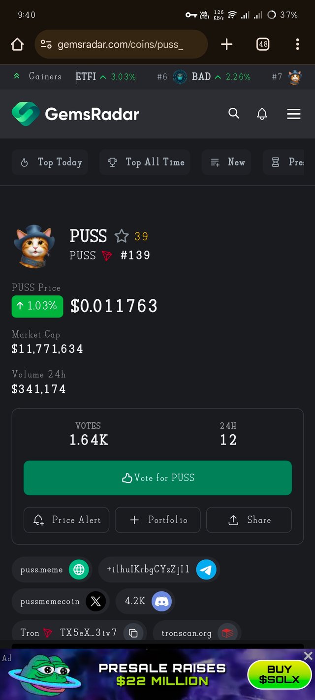Image resolution: width=315 pixels, height=700 pixels.
Task: Close the bottom ad banner
Action: (308, 656)
